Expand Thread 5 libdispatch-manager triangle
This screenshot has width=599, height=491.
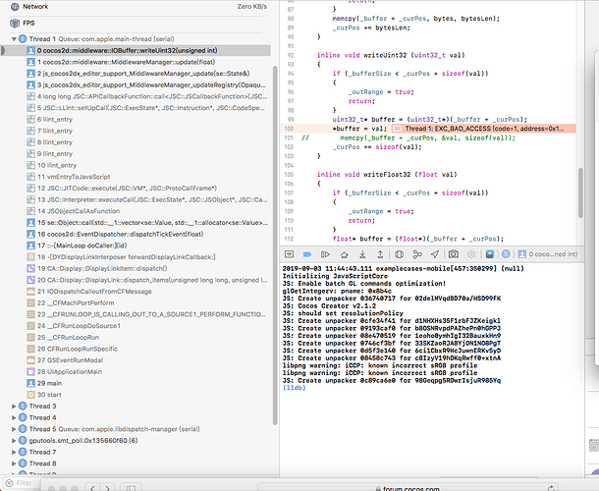click(14, 429)
